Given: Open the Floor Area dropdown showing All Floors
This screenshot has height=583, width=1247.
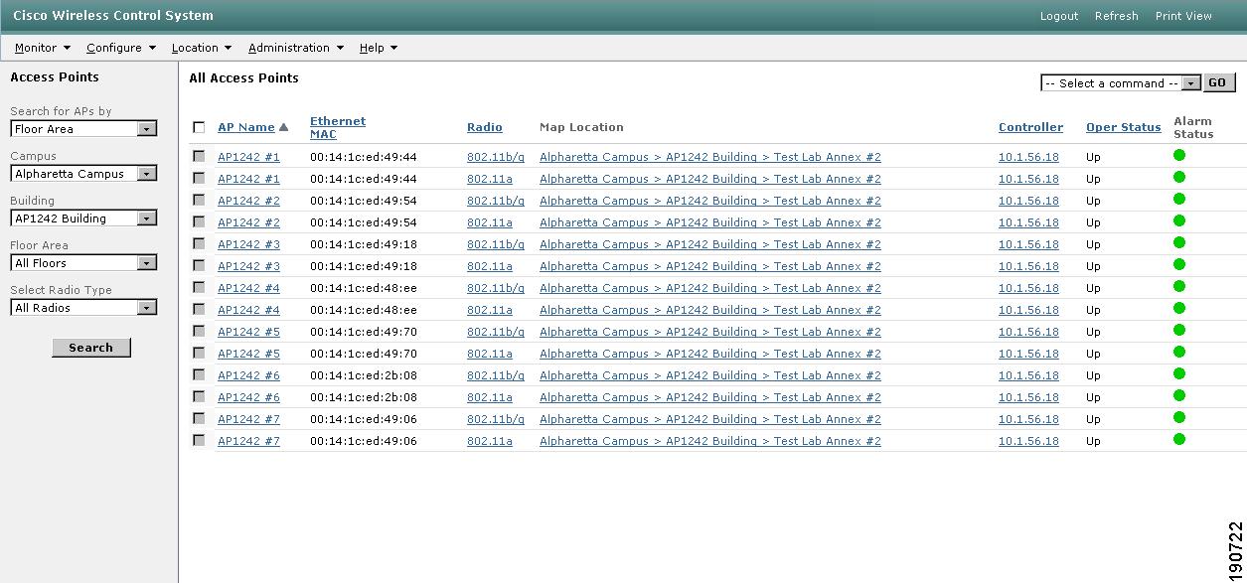Looking at the screenshot, I should tap(83, 263).
